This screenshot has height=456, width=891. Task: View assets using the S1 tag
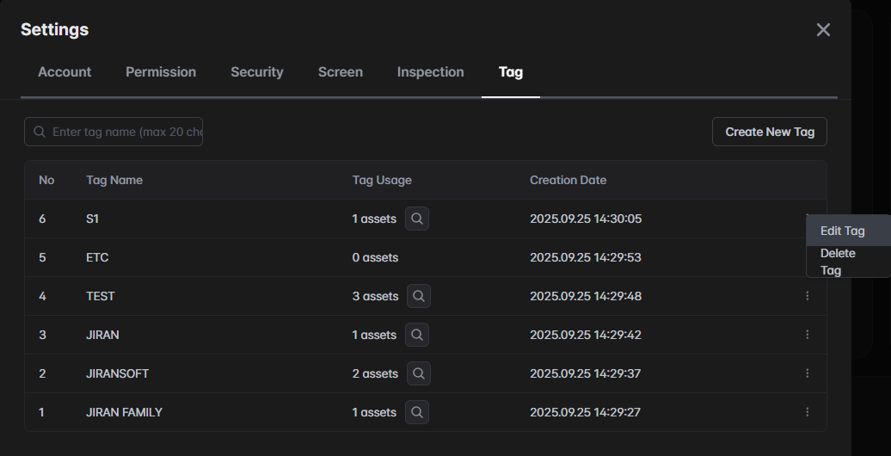pyautogui.click(x=416, y=219)
